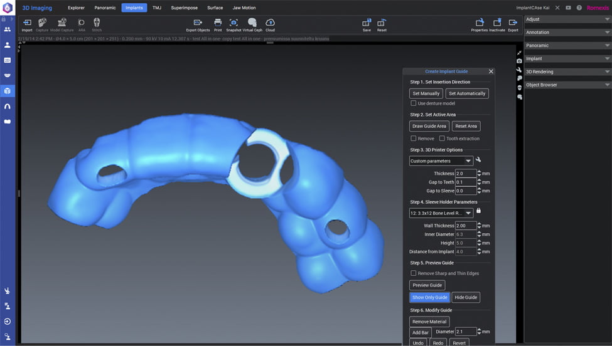
Task: Increase the Thickness value stepper
Action: (480, 172)
